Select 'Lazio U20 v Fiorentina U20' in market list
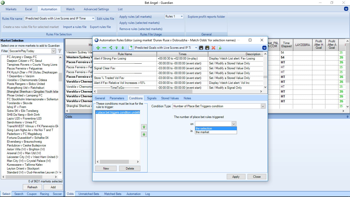350x197 pixels. tap(24, 119)
